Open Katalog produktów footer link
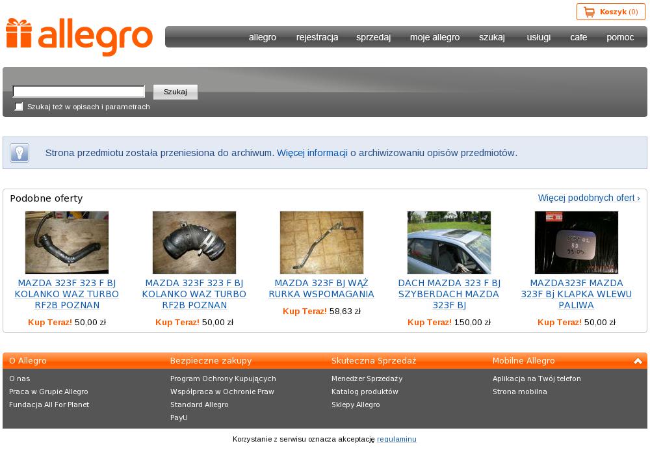The height and width of the screenshot is (452, 650). tap(365, 392)
